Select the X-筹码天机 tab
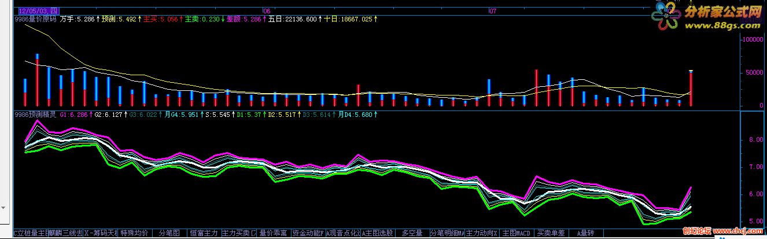Viewport: 767px width, 239px height. (100, 233)
